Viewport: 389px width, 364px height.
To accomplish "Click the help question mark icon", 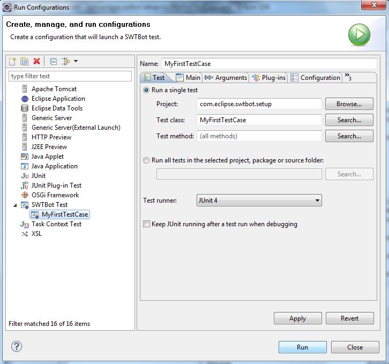I will pyautogui.click(x=17, y=346).
